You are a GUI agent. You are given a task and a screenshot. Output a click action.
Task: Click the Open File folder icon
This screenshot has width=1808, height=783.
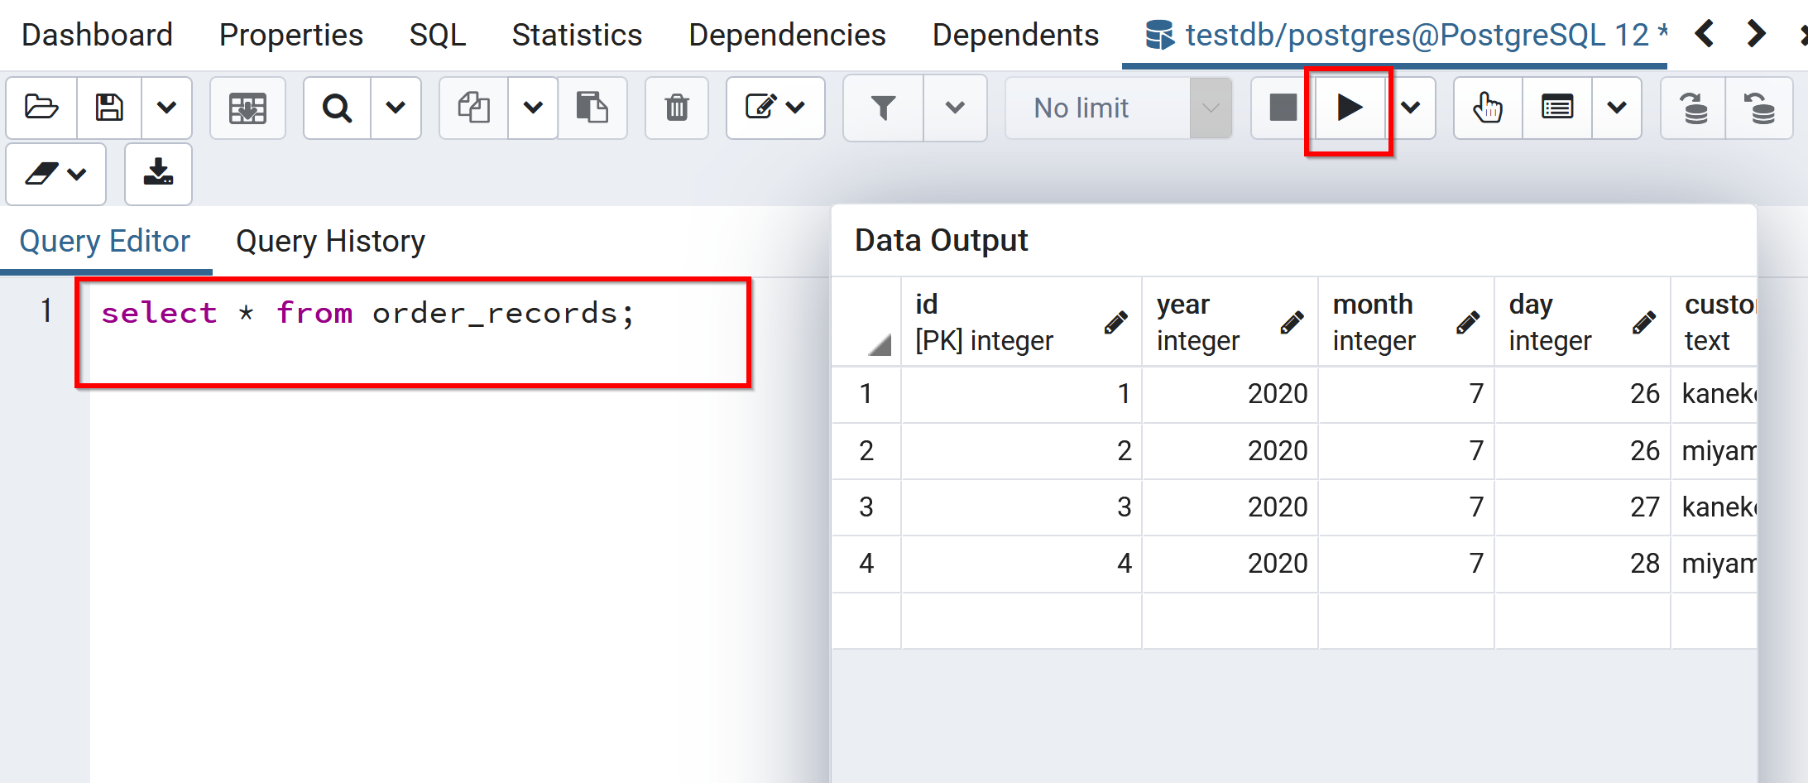pos(41,108)
